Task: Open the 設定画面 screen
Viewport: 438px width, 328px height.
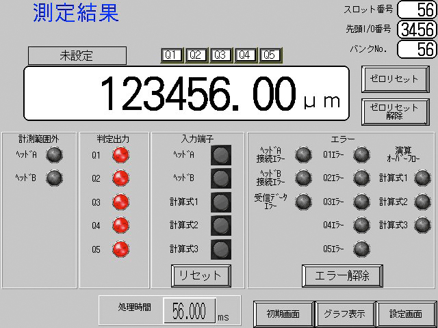Action: click(x=406, y=315)
